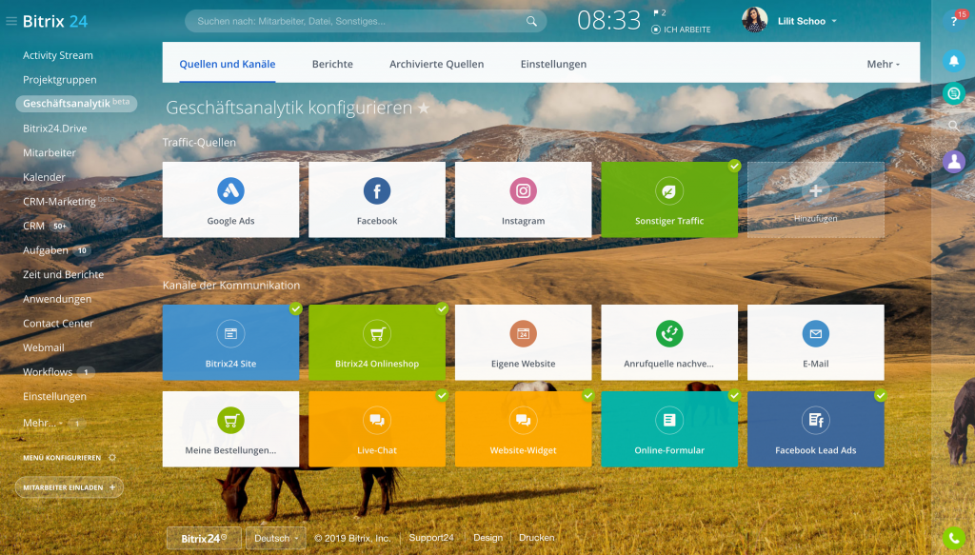Click the checkmark on Sonstiger Traffic tile
The image size is (975, 555).
[734, 166]
